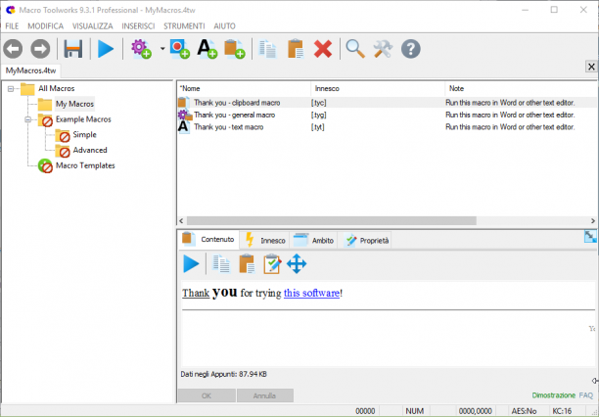The height and width of the screenshot is (417, 599).
Task: Edit clipboard content with the pencil clipboard icon
Action: pos(272,263)
